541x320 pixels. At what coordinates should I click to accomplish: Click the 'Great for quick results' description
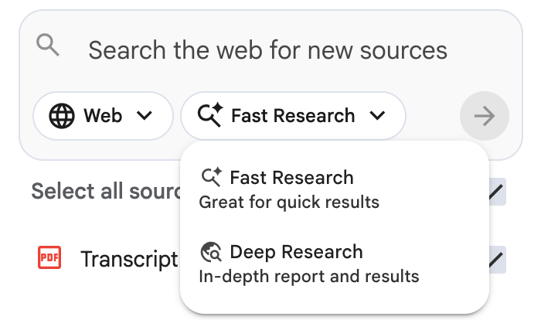(289, 203)
